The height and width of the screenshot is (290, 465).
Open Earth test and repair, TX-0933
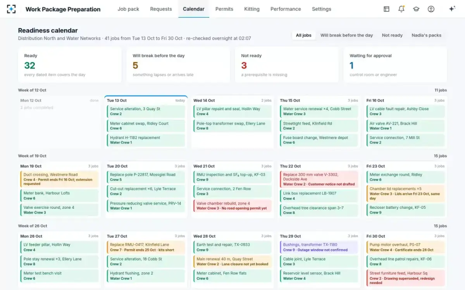pyautogui.click(x=232, y=247)
